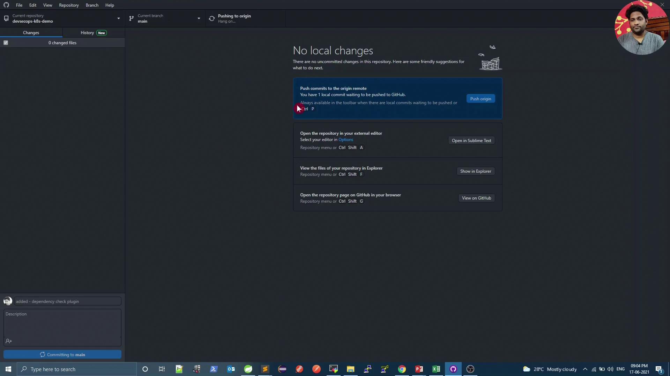The width and height of the screenshot is (670, 376).
Task: Click the co-authors add icon
Action: tap(9, 341)
